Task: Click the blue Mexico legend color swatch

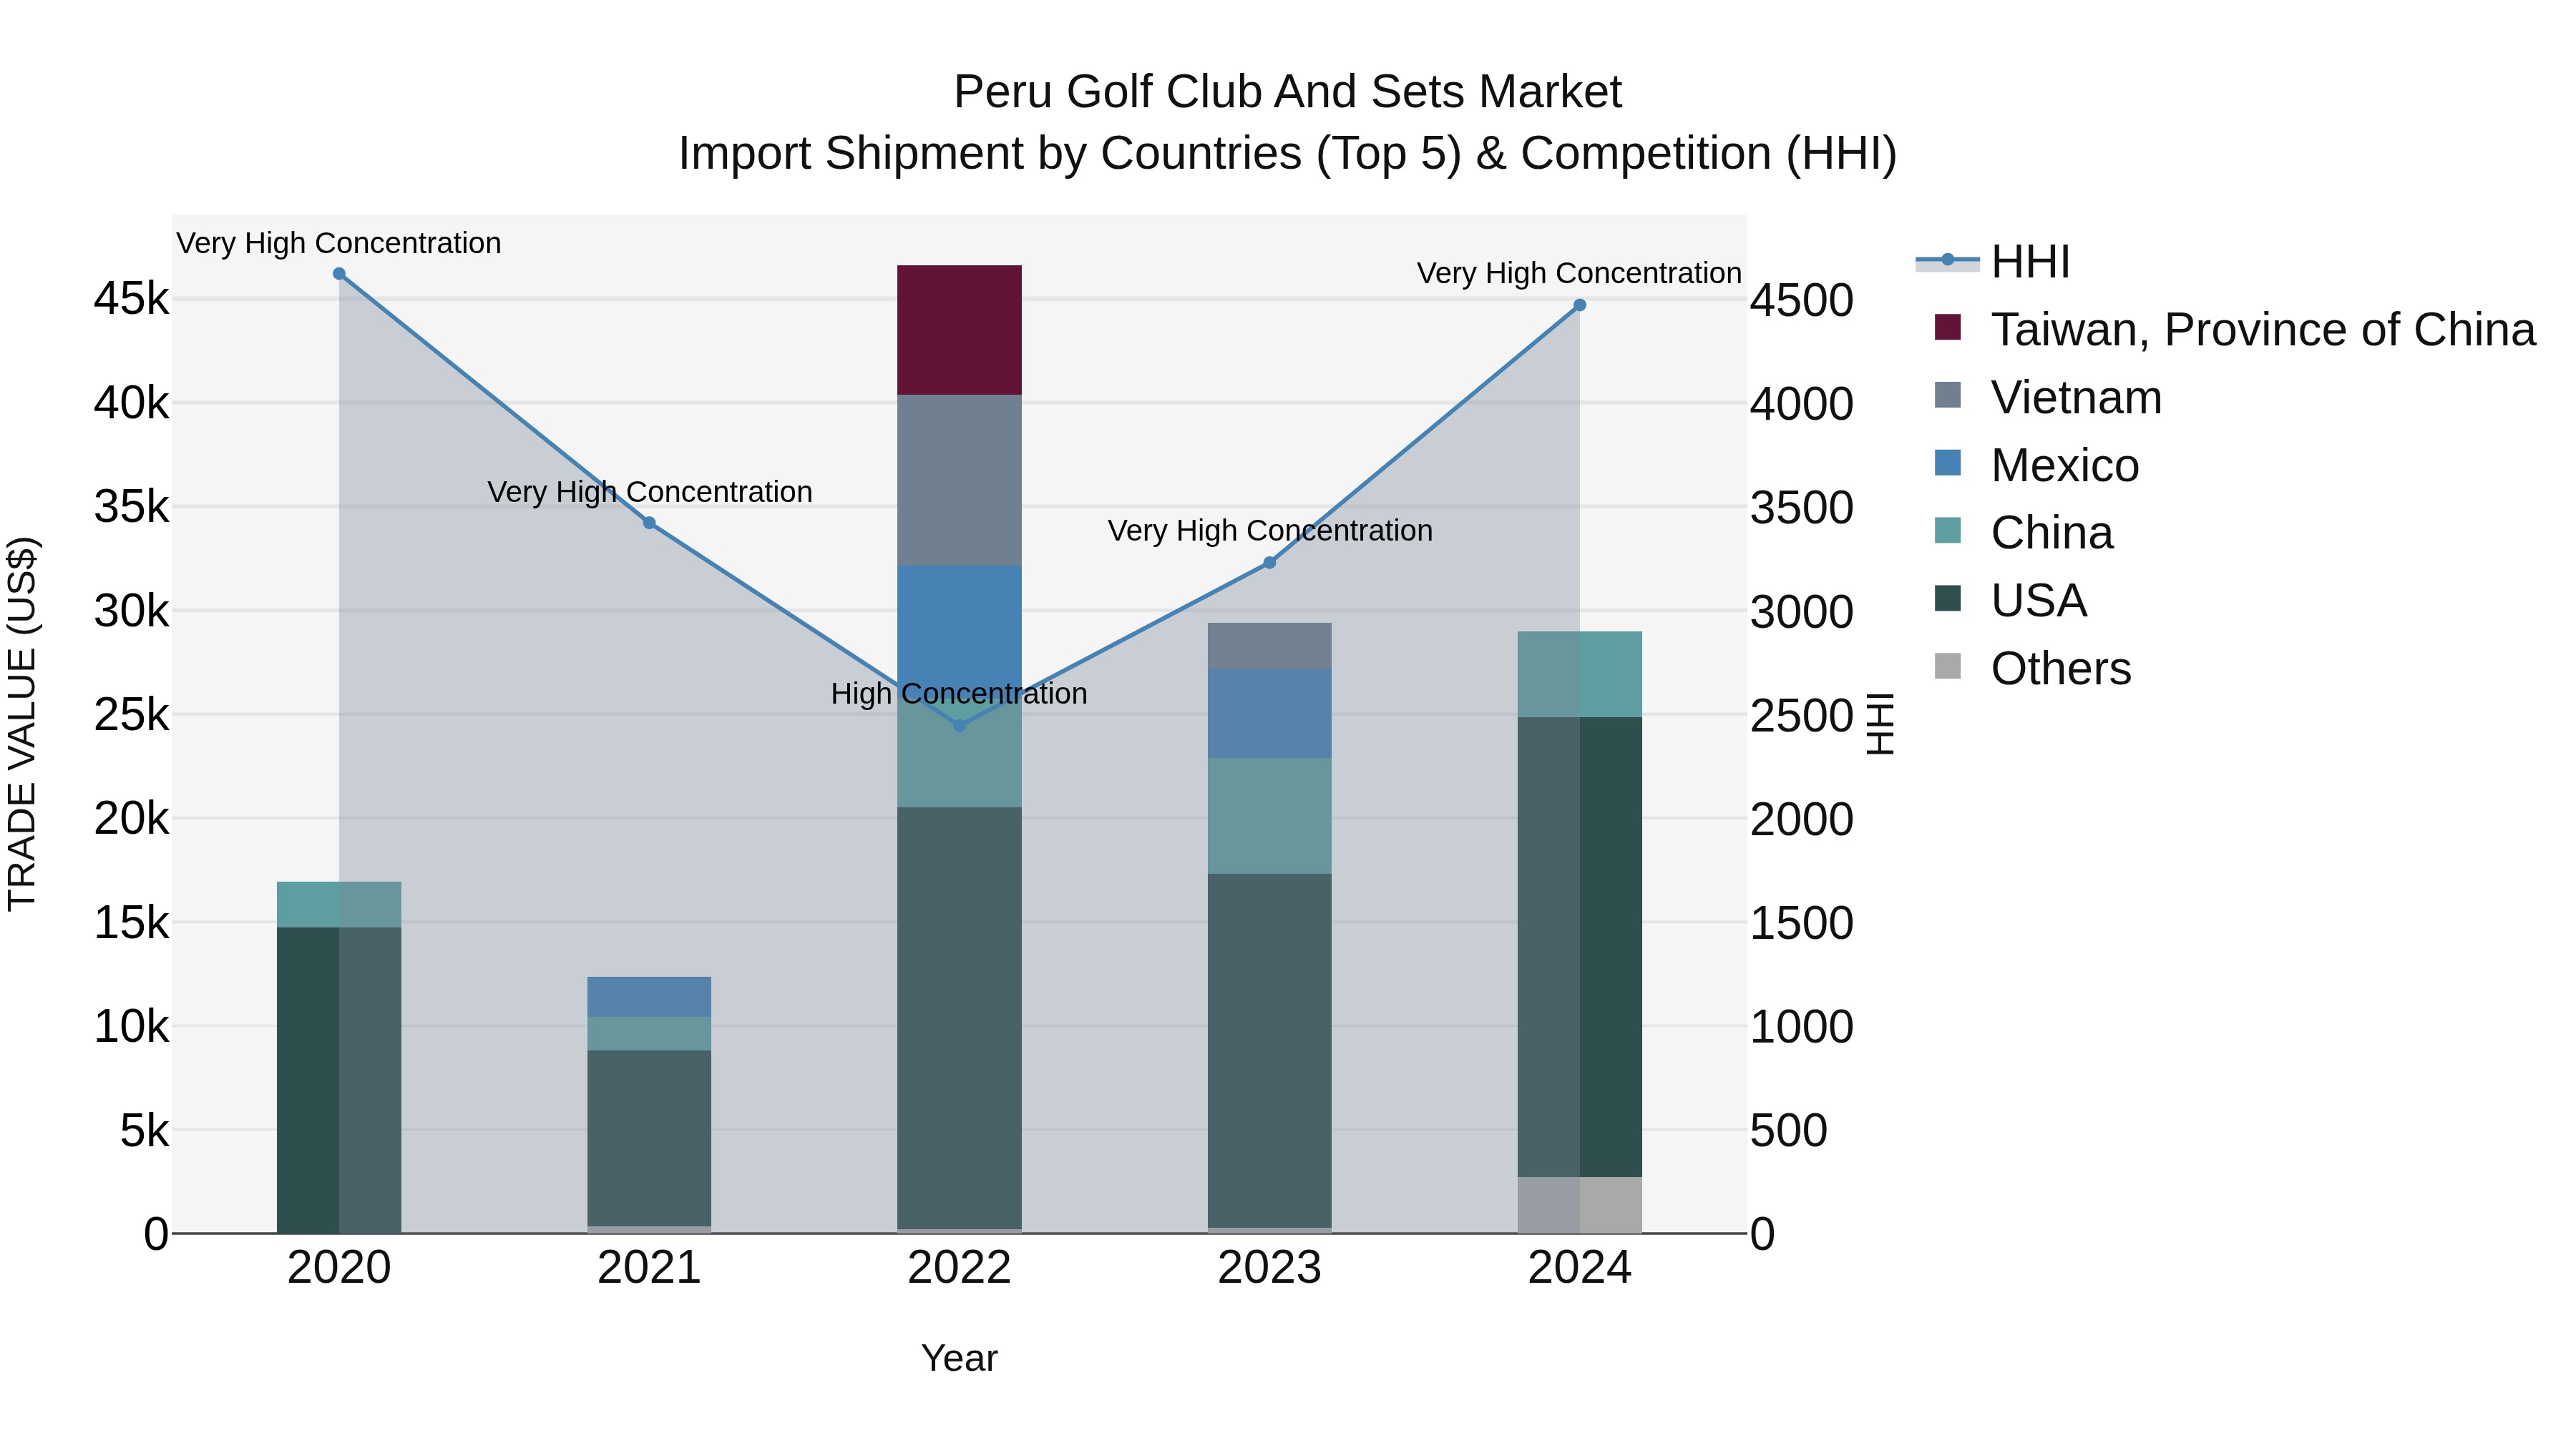Action: coord(1947,463)
